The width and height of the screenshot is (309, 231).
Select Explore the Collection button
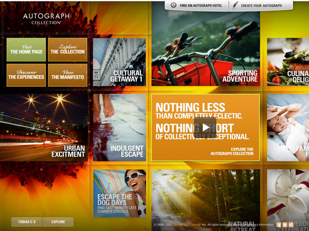point(67,50)
